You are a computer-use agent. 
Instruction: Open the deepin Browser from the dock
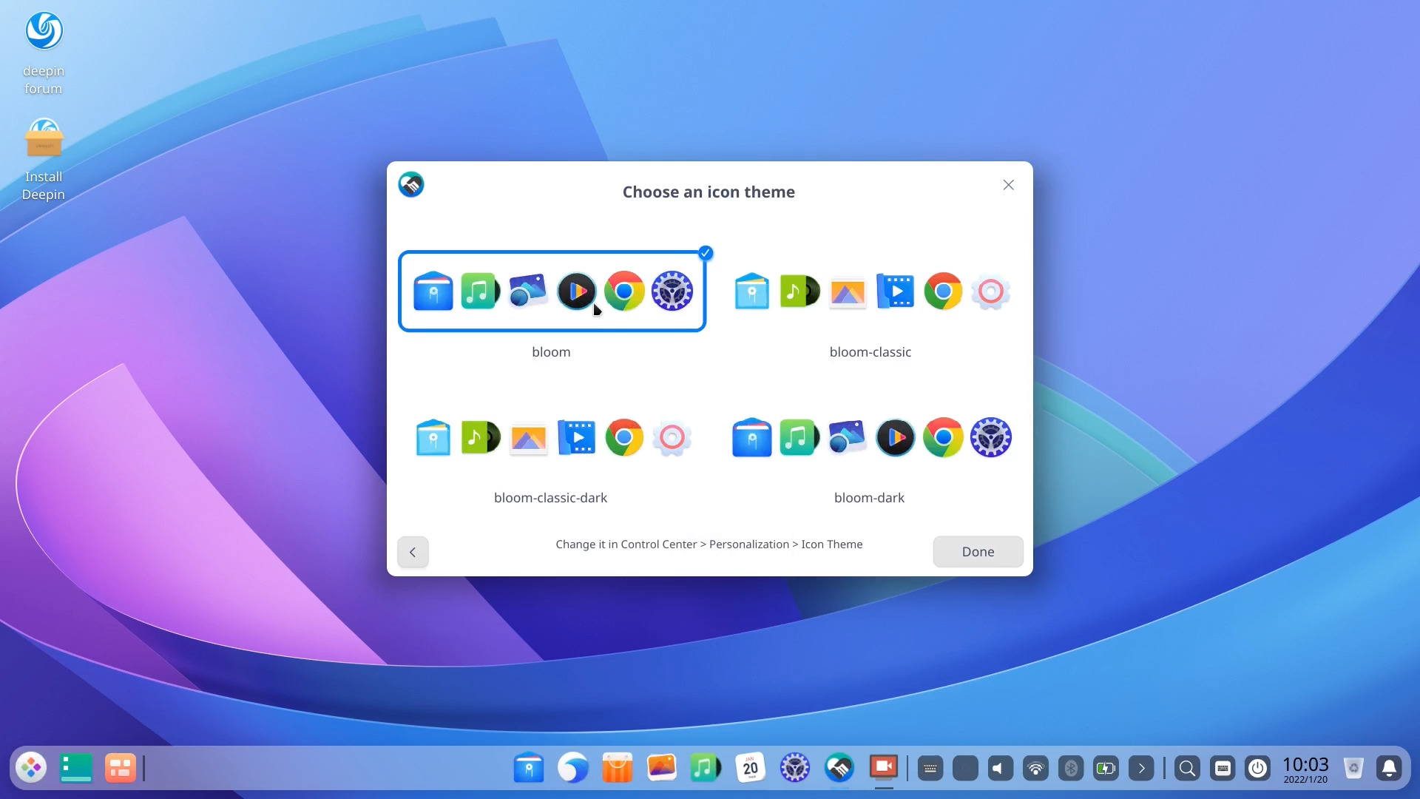click(x=572, y=768)
